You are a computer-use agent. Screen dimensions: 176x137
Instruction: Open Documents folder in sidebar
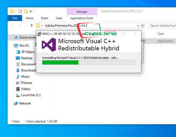click(x=28, y=64)
